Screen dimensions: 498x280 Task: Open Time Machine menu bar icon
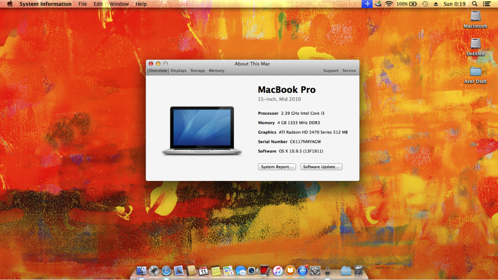point(425,4)
